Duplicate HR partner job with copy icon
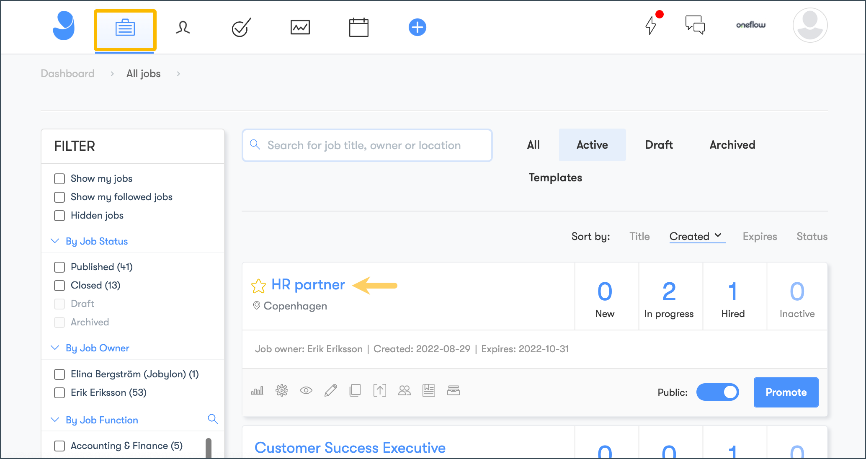The height and width of the screenshot is (459, 866). [355, 390]
